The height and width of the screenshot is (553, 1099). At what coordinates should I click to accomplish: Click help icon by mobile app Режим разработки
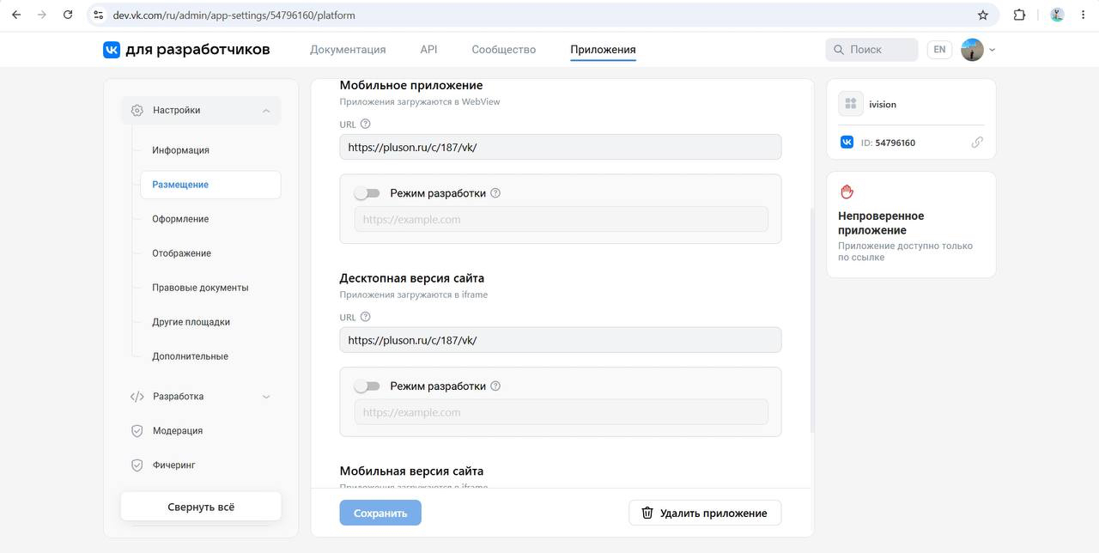coord(495,193)
